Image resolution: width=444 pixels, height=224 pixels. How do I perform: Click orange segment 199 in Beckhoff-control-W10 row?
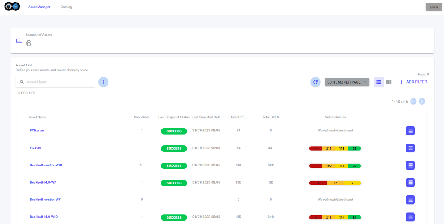(x=329, y=166)
